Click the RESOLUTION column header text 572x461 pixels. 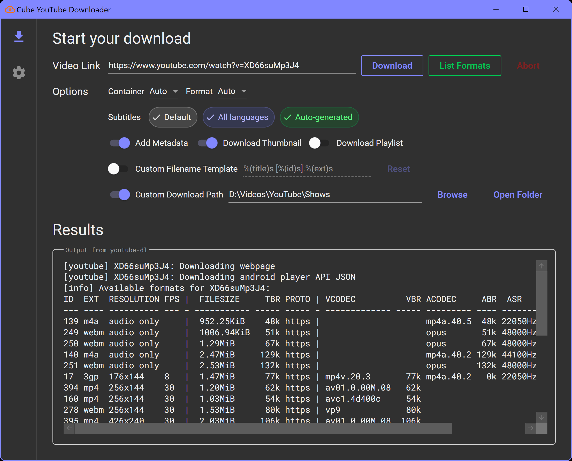tap(134, 299)
